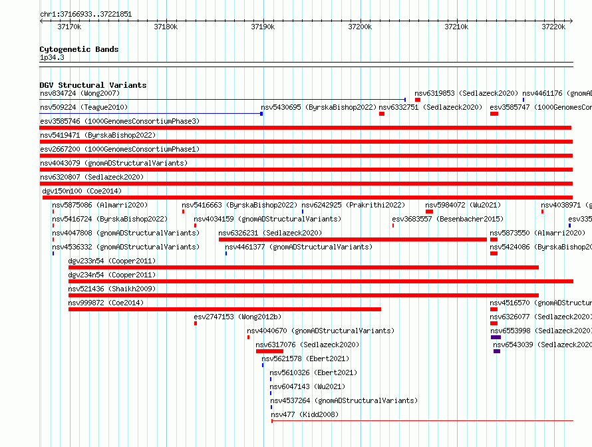Viewport: 592px width, 447px height.
Task: Open the esv2667200 (1000GenomesConsortiumPhase1) label
Action: 120,149
